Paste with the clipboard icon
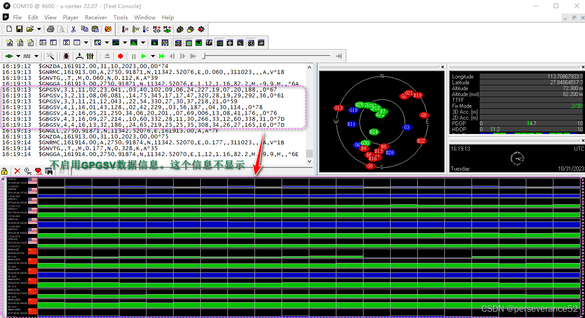Screen dimensions: 585x318 tap(95, 29)
